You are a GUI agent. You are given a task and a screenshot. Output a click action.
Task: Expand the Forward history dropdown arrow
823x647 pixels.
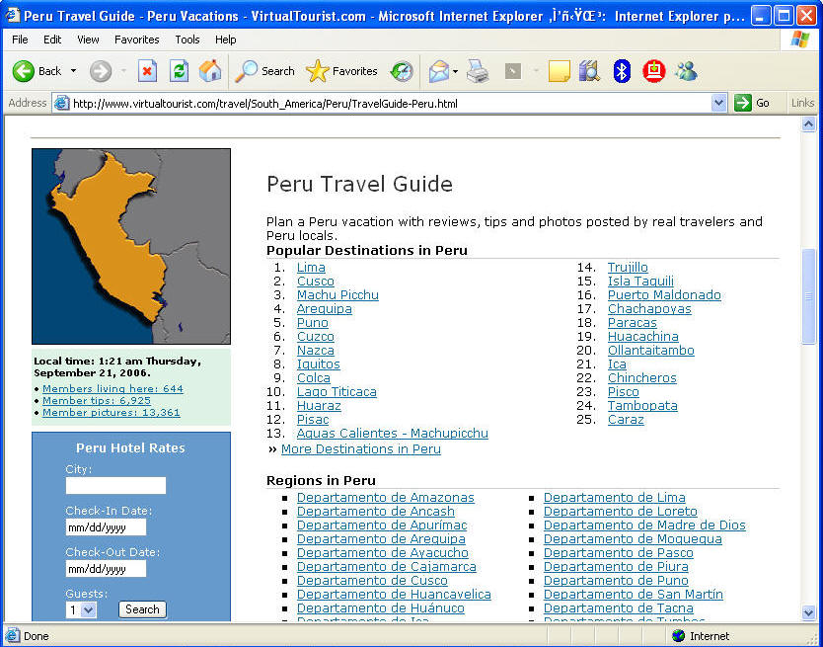(124, 71)
